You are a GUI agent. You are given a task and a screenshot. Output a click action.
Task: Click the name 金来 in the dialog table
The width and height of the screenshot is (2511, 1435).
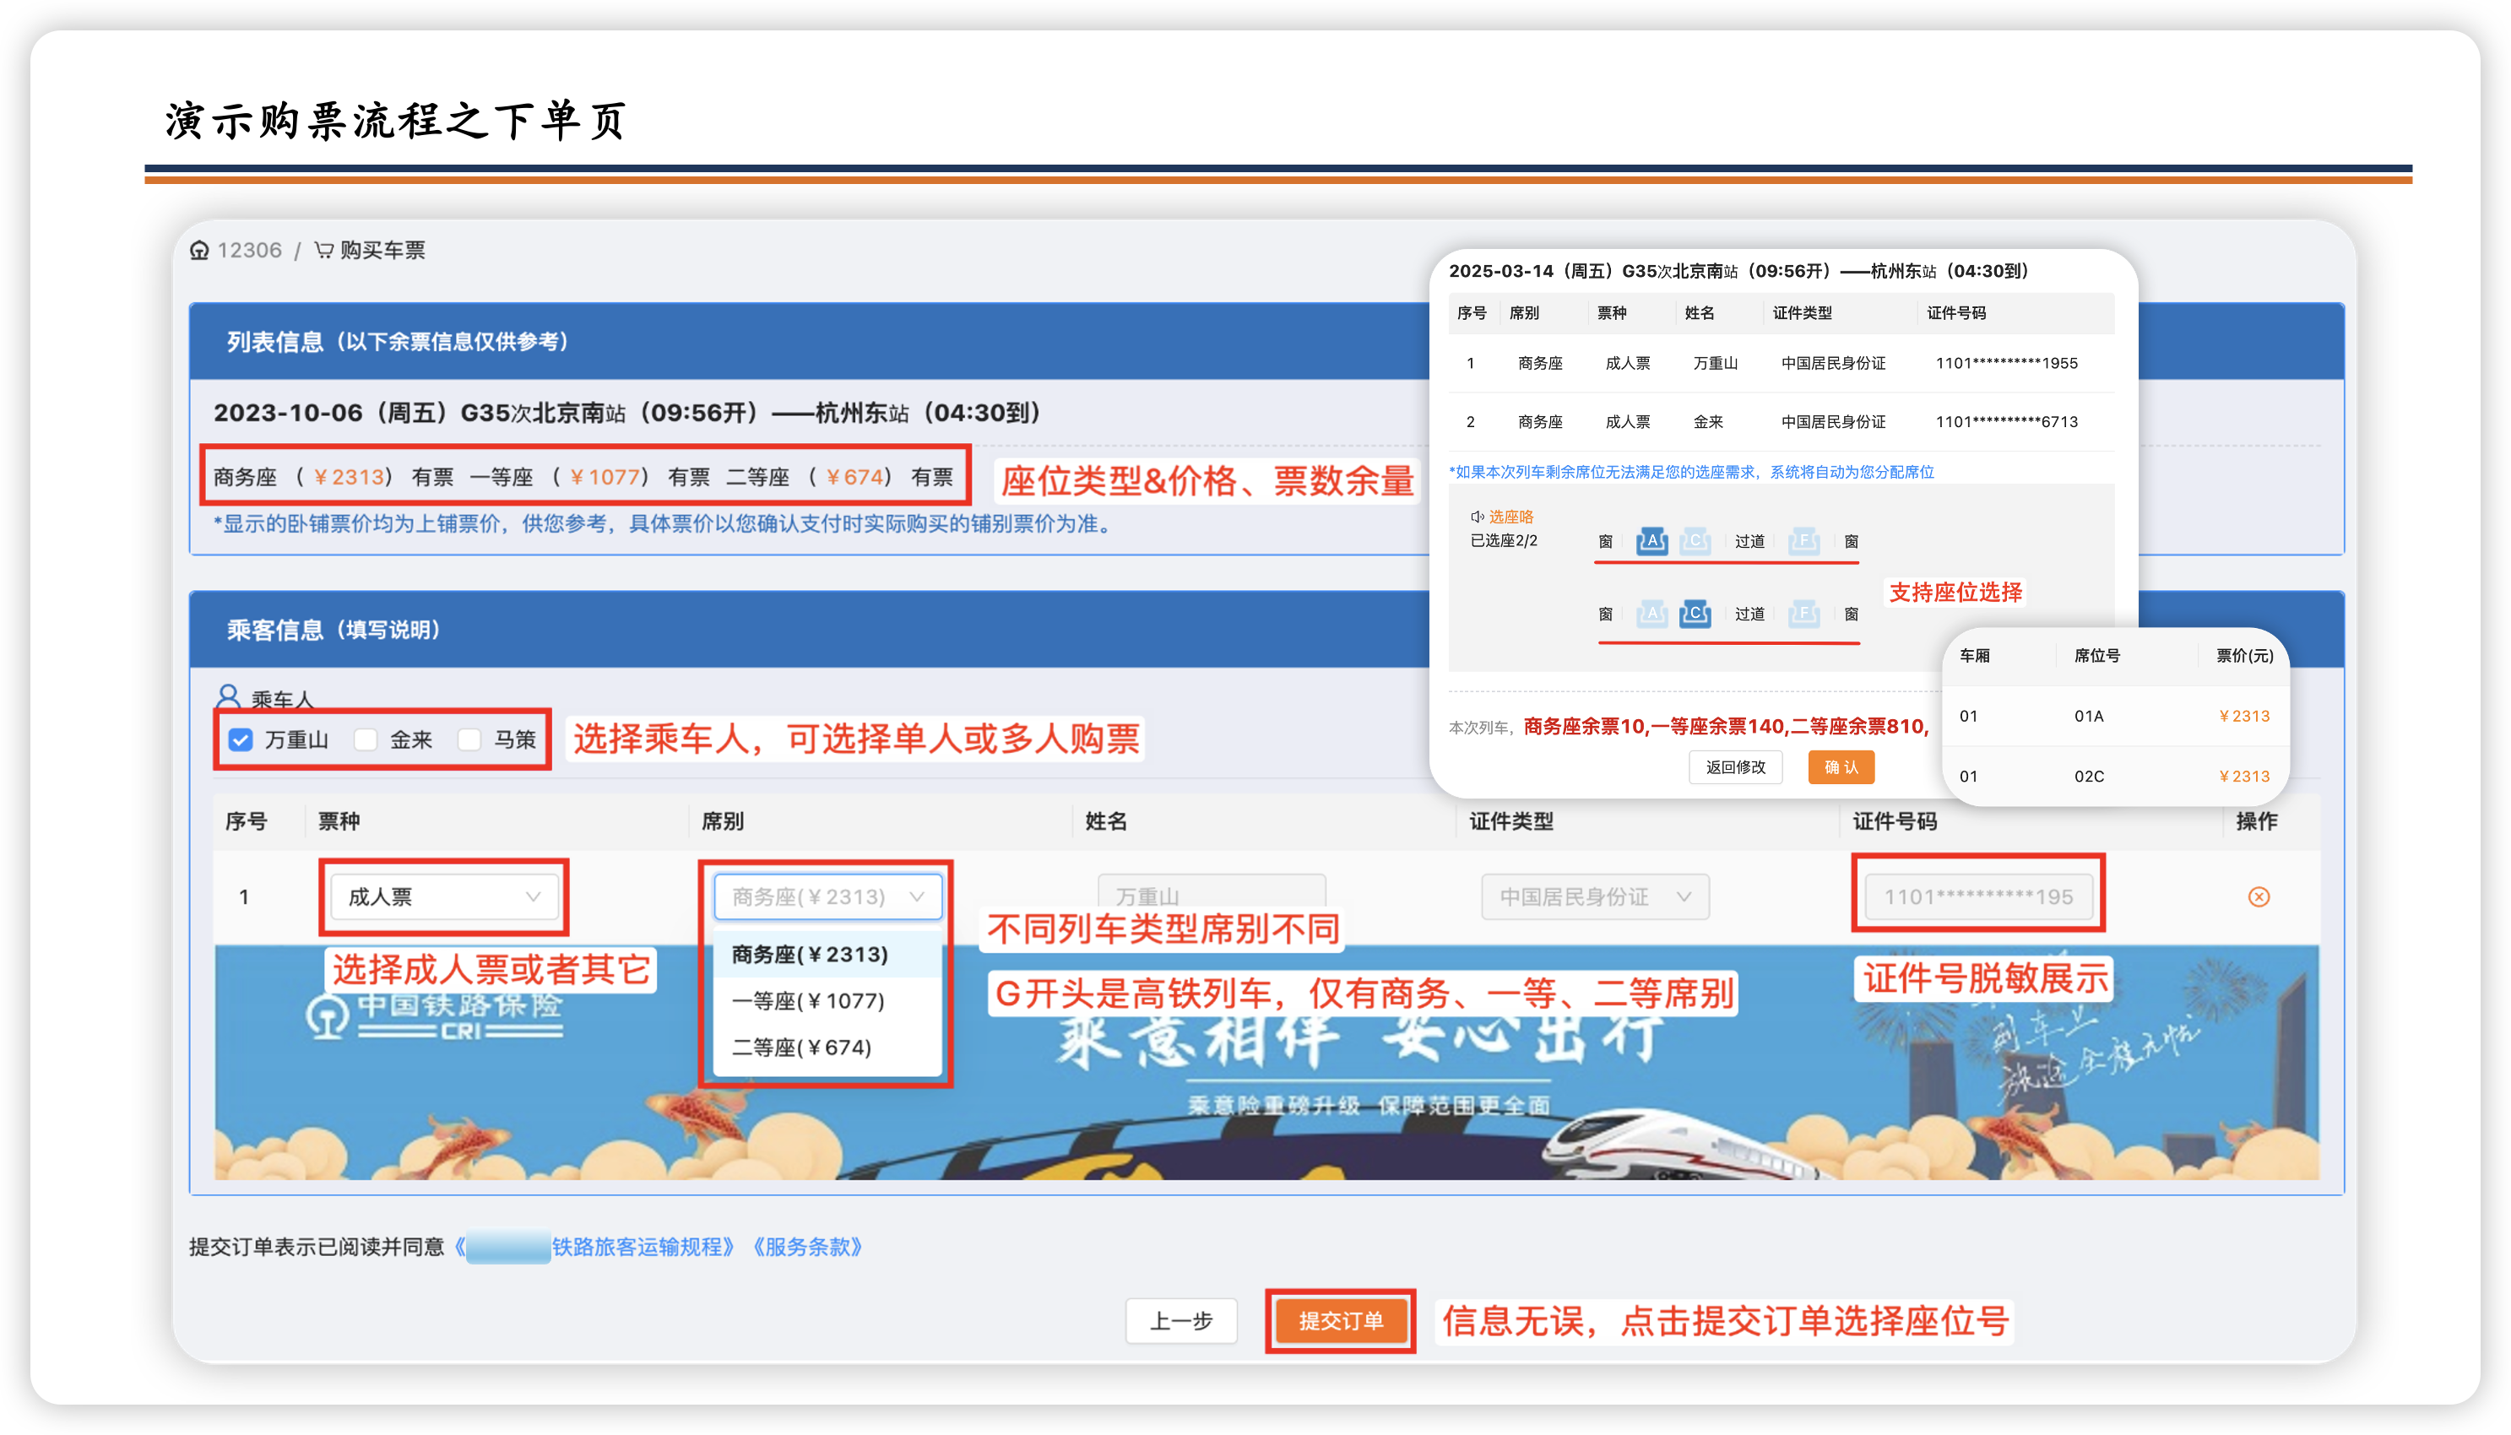(1708, 422)
